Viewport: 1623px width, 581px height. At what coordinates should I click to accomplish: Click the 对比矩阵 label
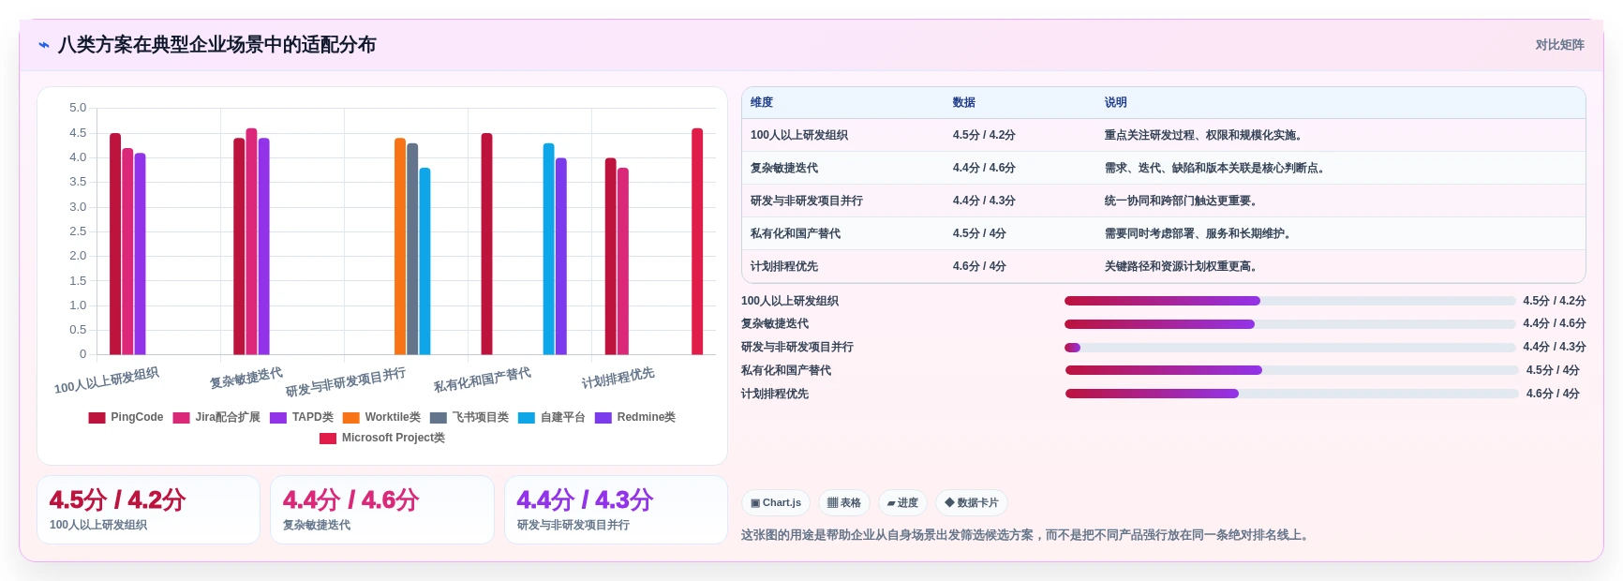pyautogui.click(x=1559, y=45)
